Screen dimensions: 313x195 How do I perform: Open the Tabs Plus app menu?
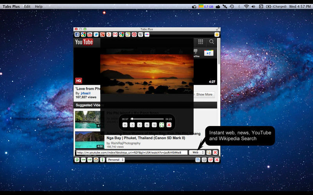[x=11, y=7]
